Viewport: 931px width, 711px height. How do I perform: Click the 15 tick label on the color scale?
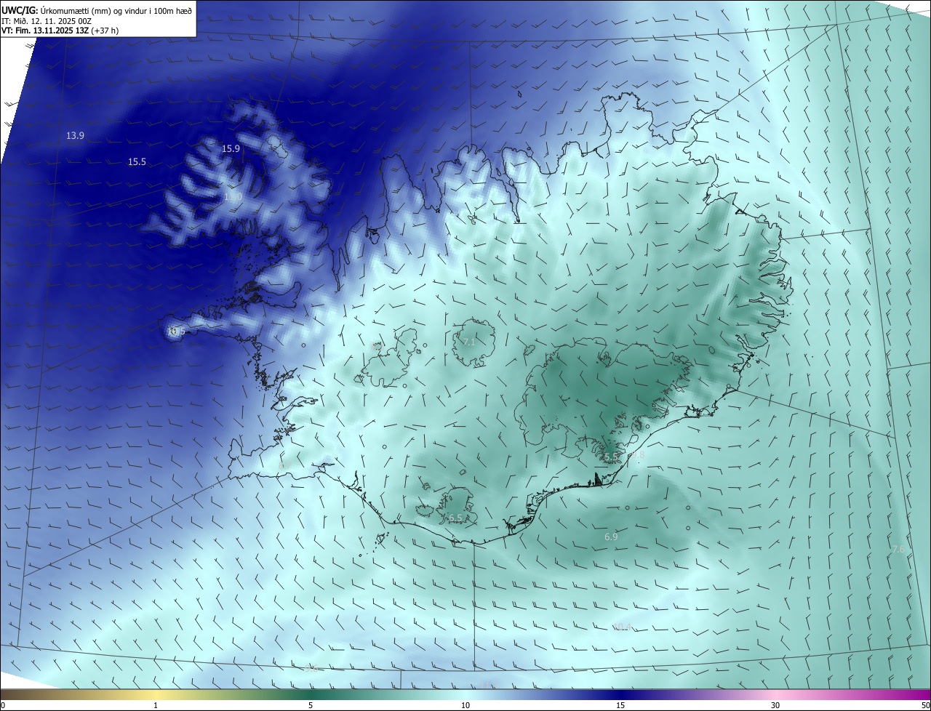(x=620, y=705)
